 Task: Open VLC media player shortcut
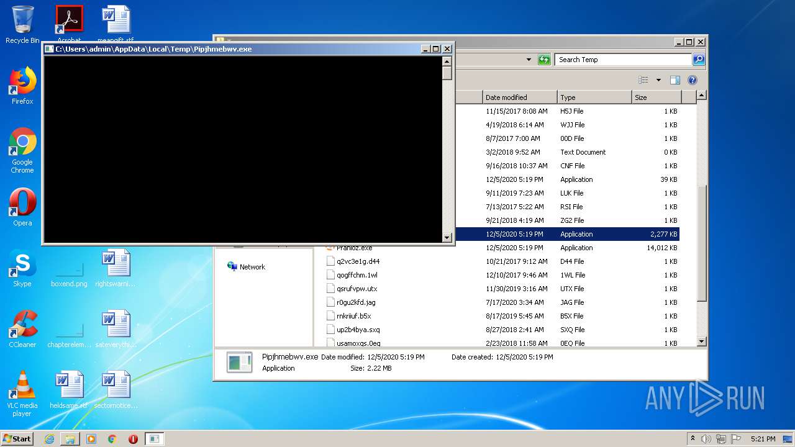click(22, 394)
